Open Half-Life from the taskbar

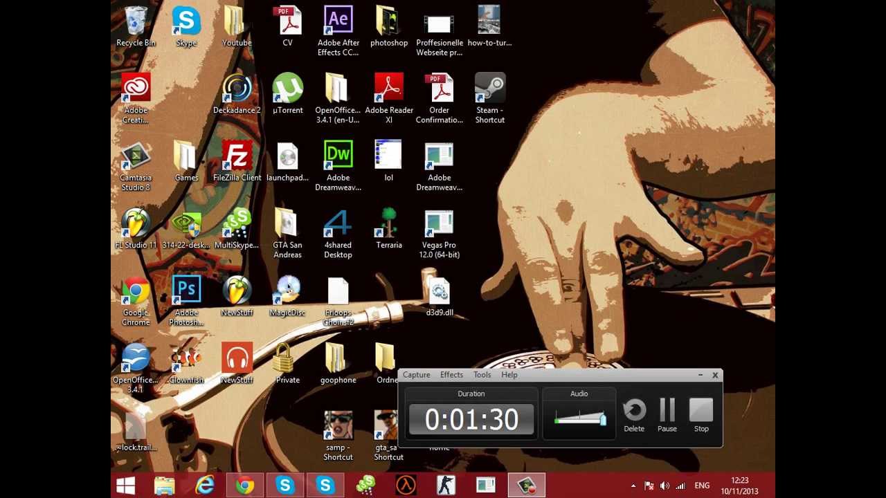[x=406, y=486]
